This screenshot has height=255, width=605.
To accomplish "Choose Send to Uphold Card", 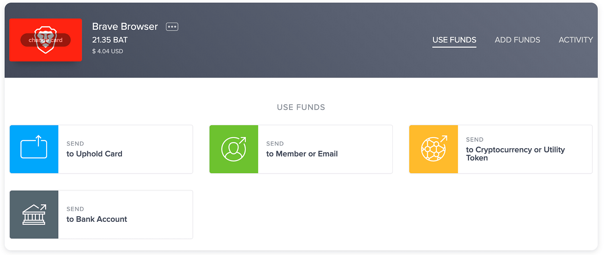I will coord(101,149).
